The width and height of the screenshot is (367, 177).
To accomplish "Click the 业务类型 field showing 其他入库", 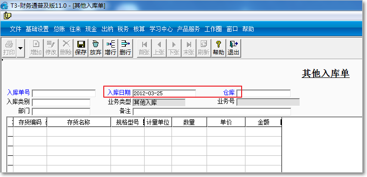I will [159, 102].
